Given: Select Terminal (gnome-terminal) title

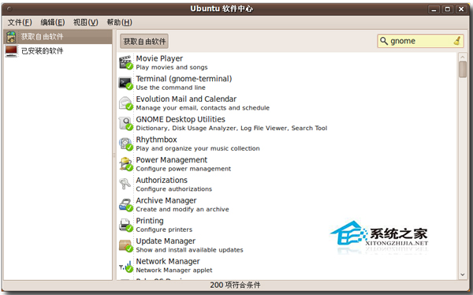Looking at the screenshot, I should click(x=184, y=79).
